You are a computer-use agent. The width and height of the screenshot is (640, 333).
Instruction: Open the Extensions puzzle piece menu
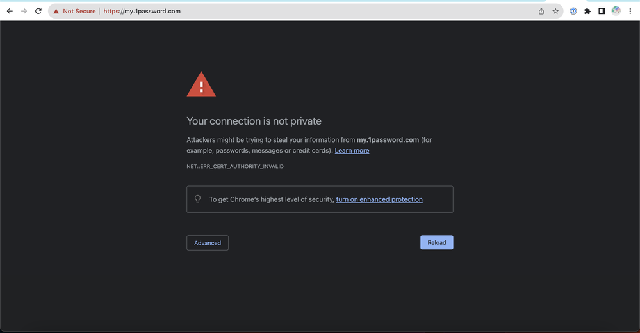587,12
